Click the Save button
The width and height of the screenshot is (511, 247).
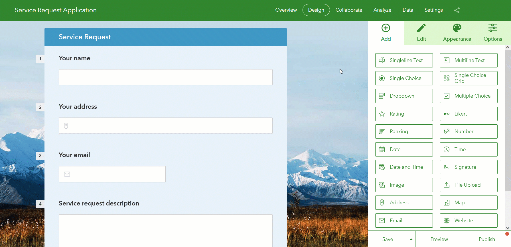[388, 239]
